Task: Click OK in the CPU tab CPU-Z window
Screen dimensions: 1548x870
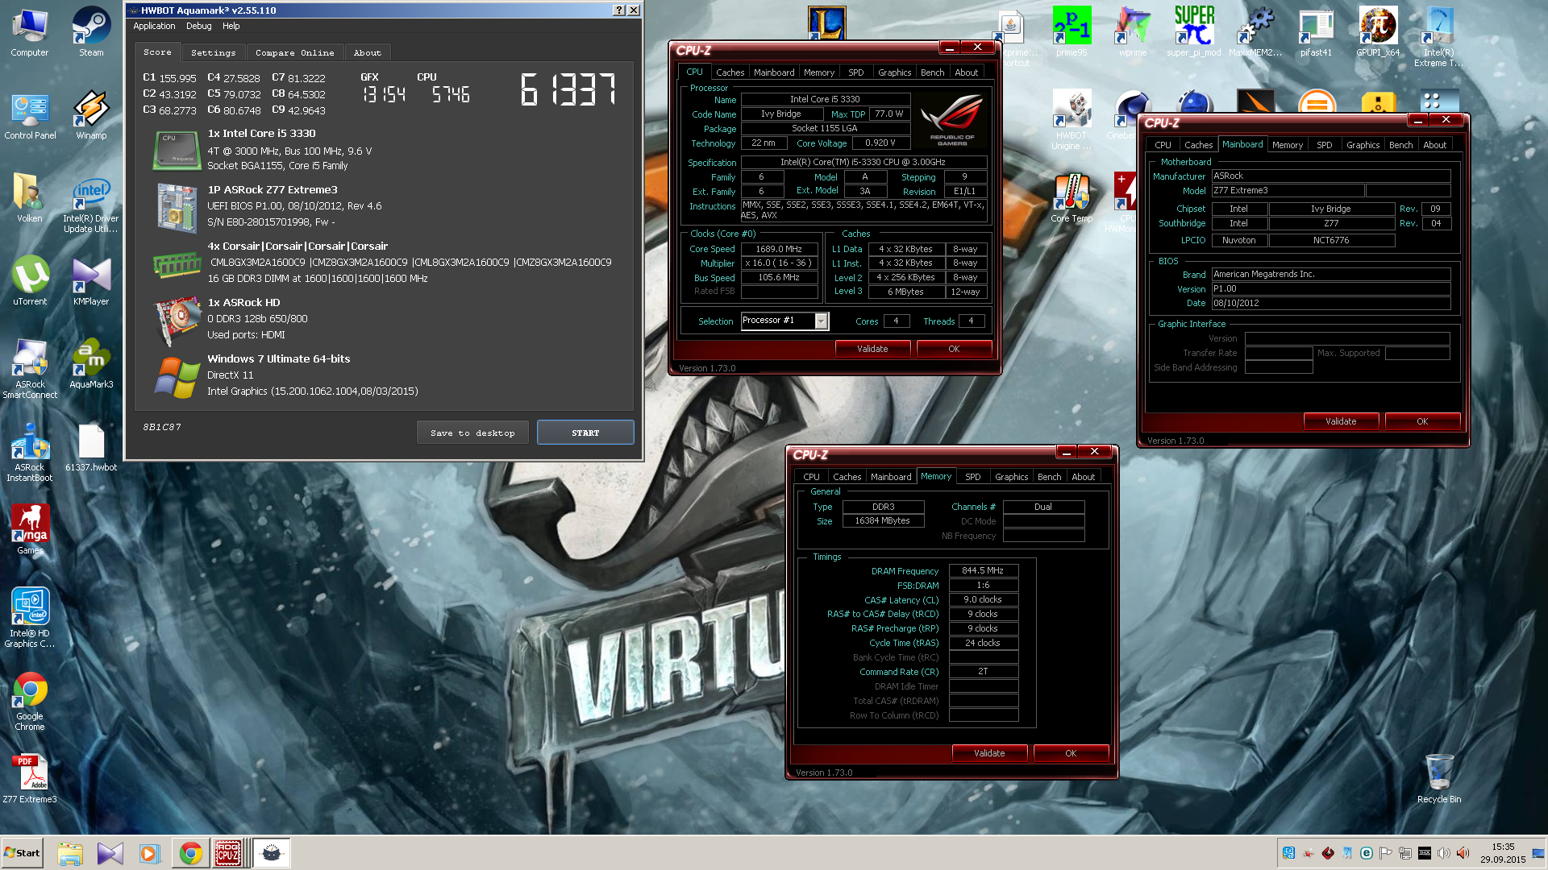Action: (954, 349)
